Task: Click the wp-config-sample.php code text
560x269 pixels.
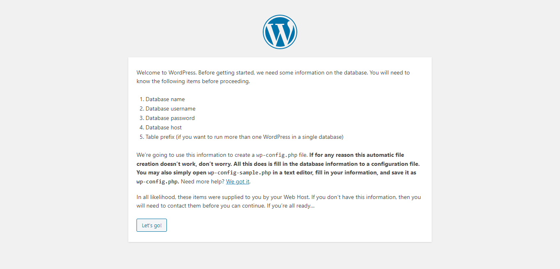Action: click(239, 173)
